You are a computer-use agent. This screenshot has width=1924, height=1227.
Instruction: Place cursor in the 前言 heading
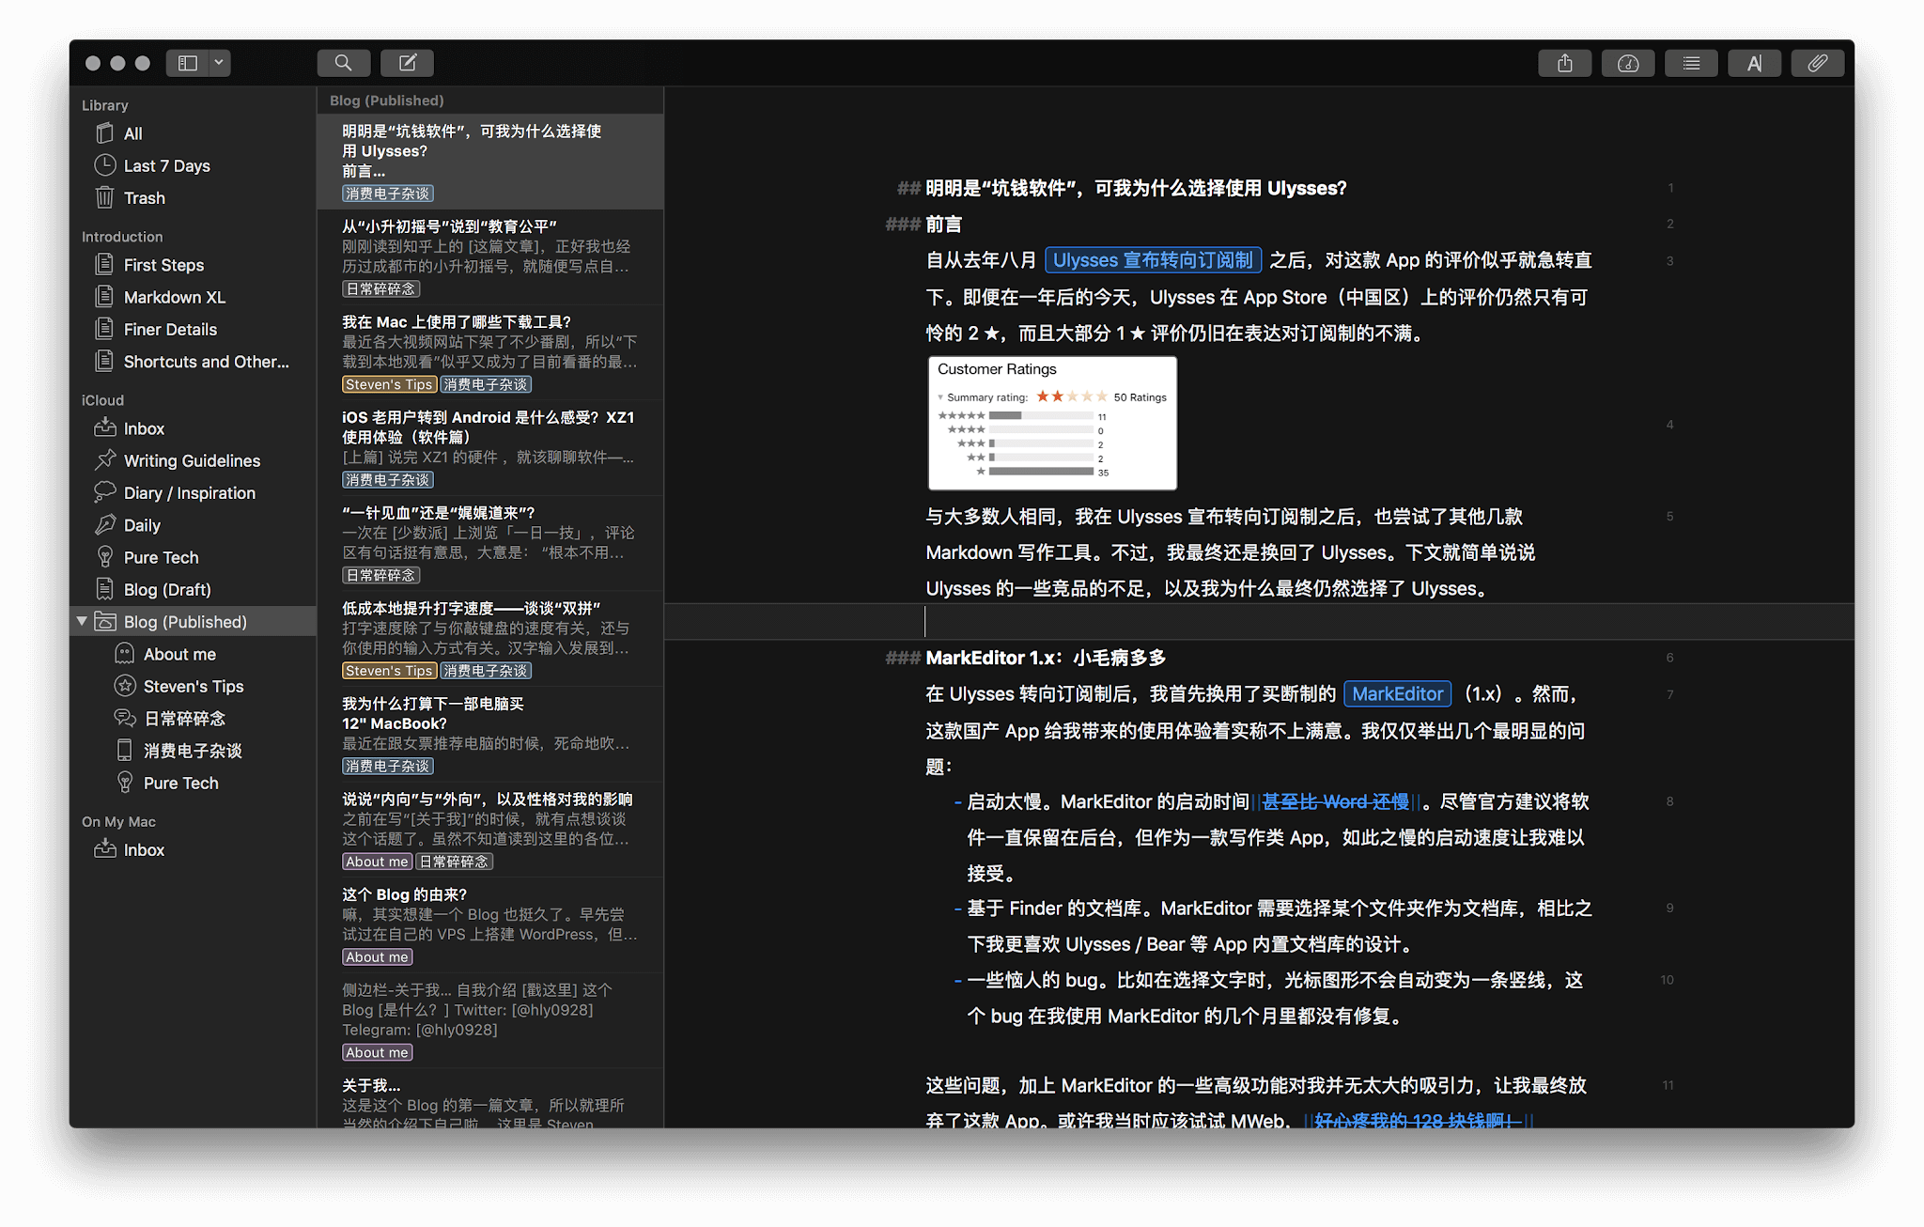pos(943,225)
